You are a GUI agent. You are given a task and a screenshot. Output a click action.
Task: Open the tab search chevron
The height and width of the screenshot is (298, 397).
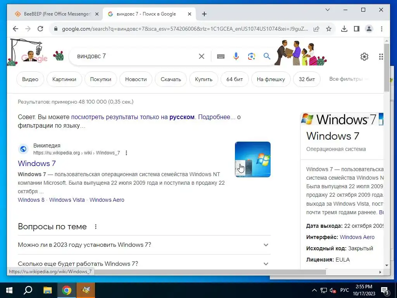click(327, 10)
